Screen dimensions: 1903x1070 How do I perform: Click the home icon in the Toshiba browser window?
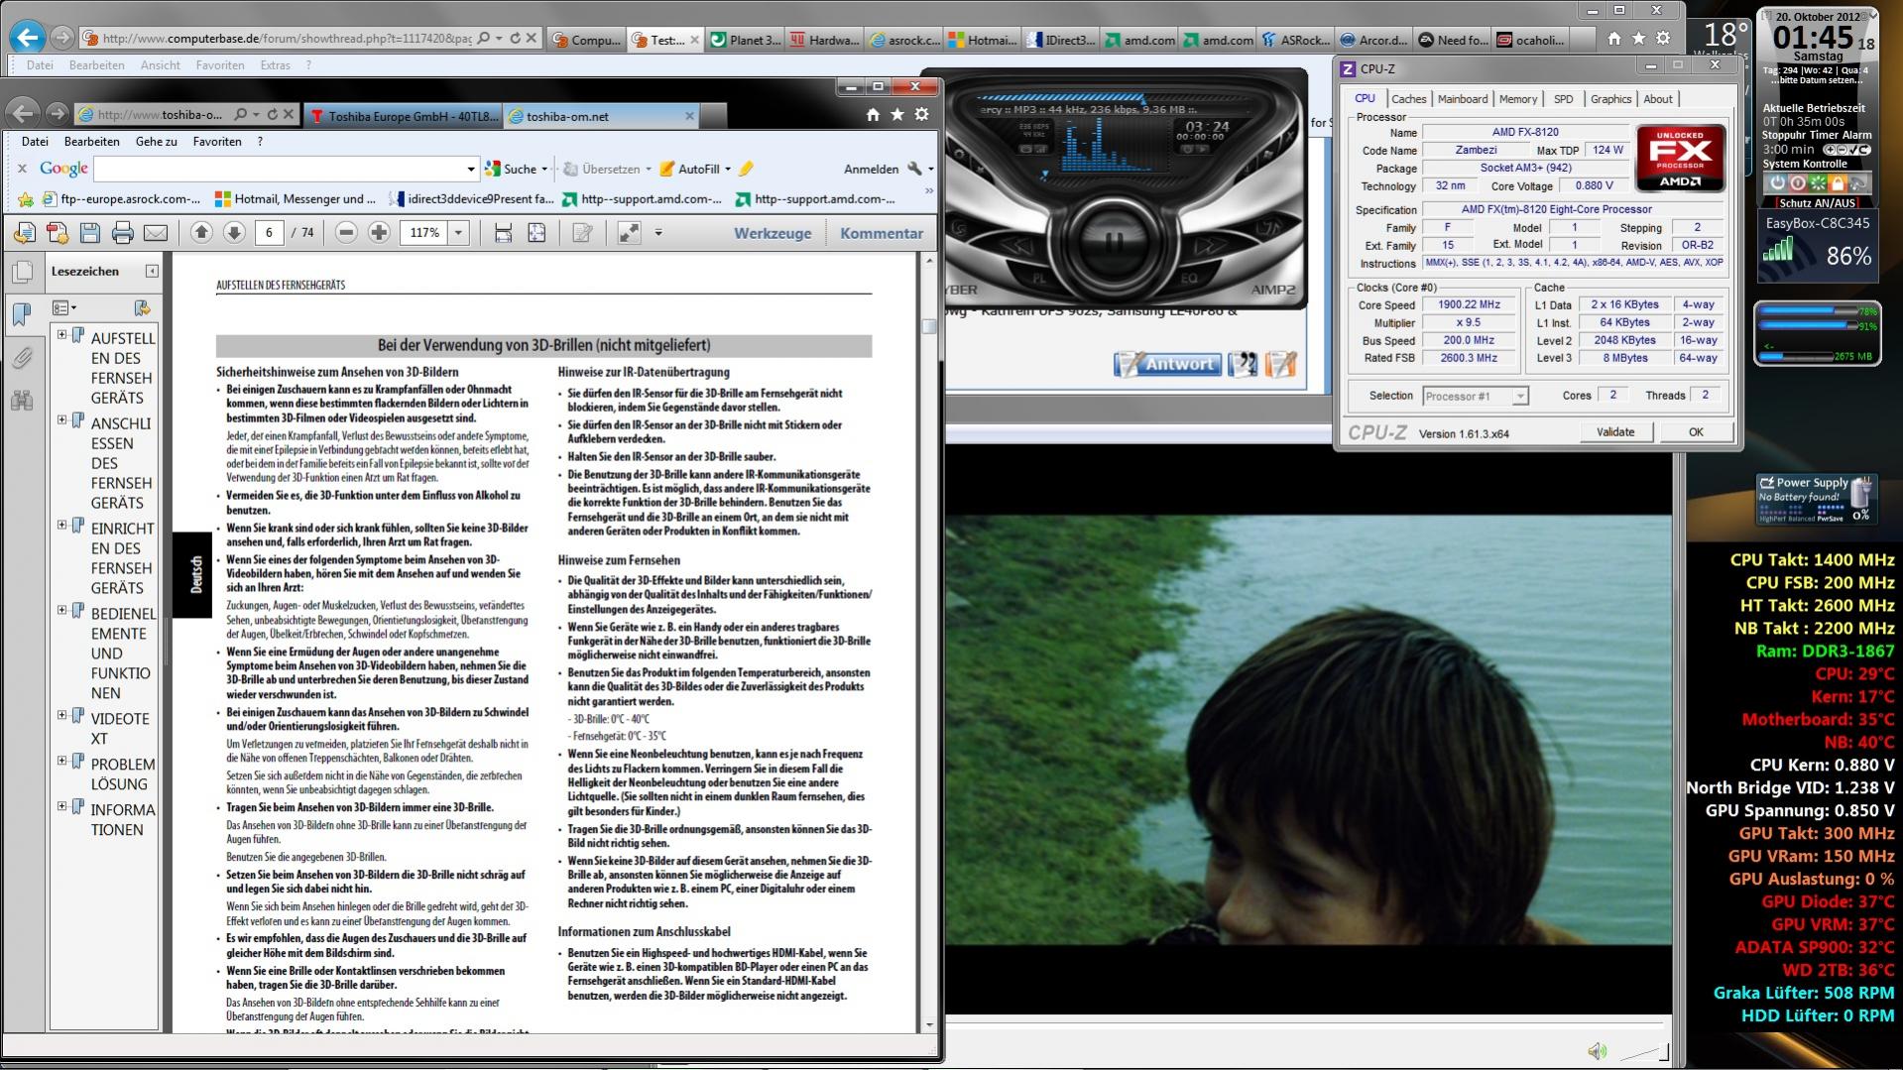click(873, 115)
